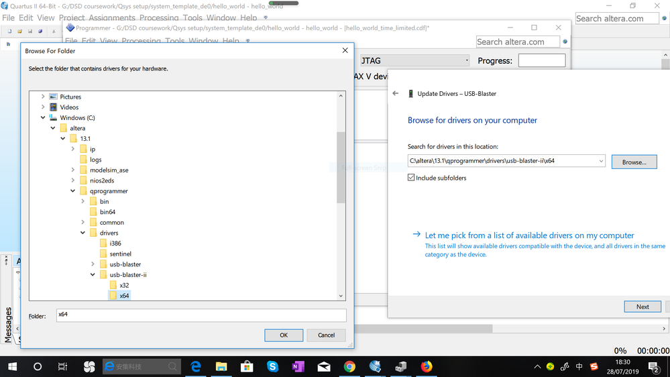Click OK in the Browse For Folder dialog
Screen dimensions: 670x377
click(x=284, y=335)
